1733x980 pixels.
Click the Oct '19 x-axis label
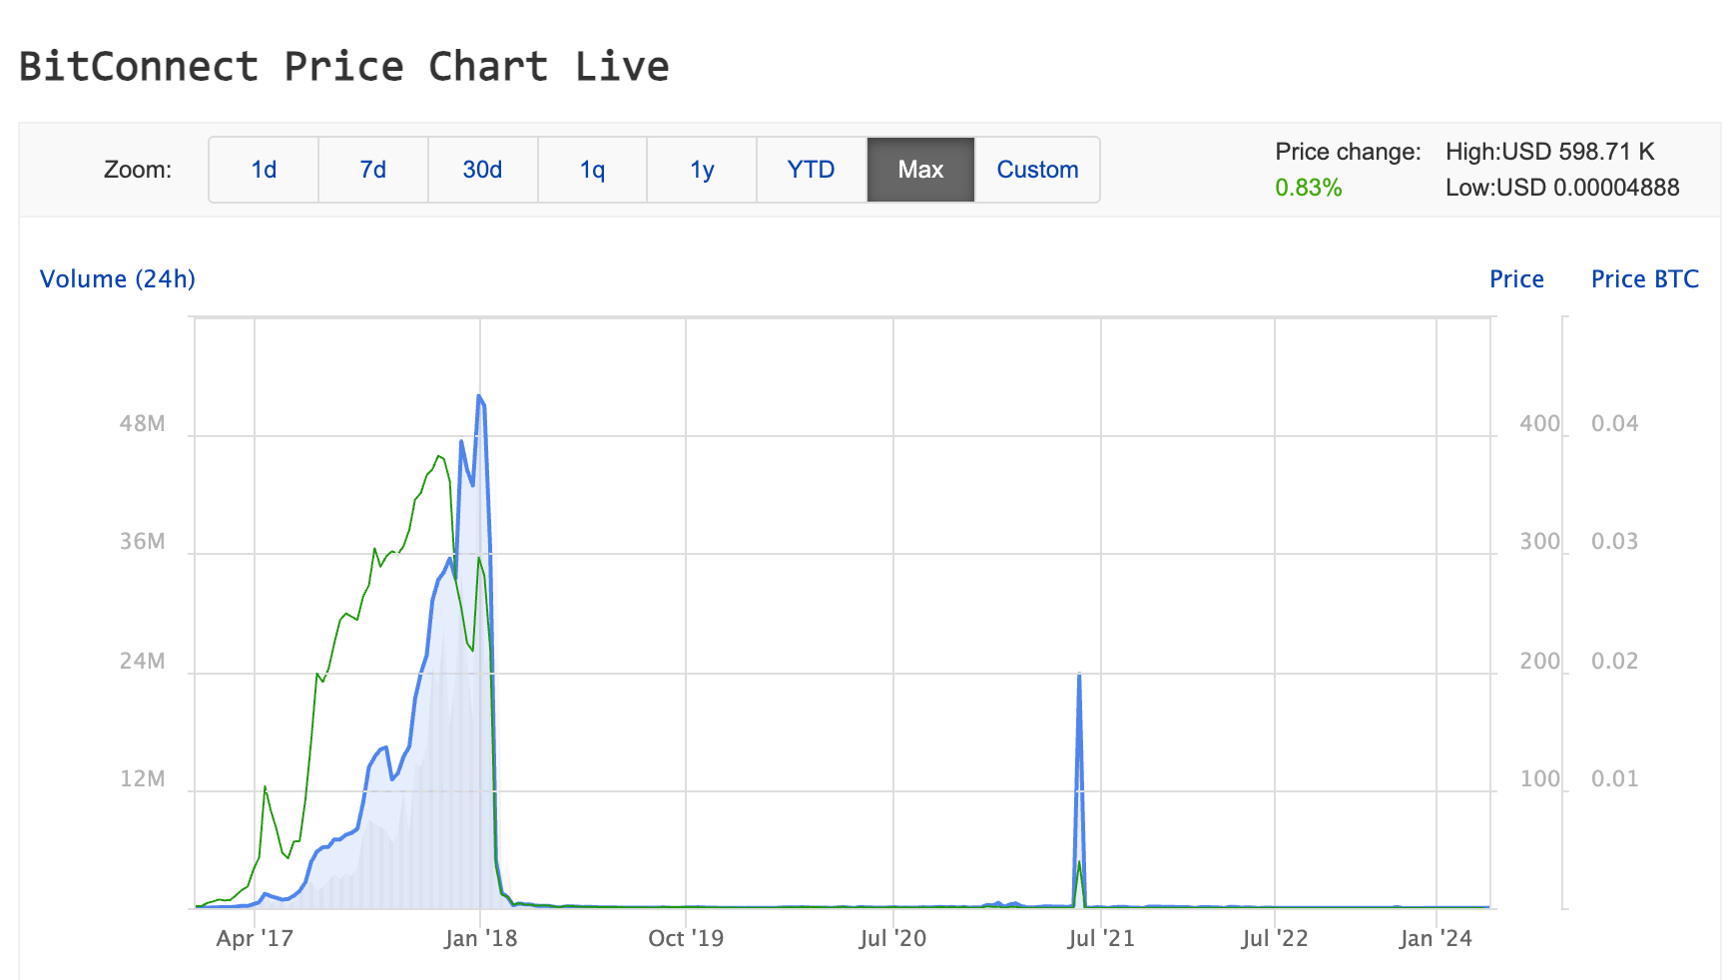pyautogui.click(x=686, y=938)
